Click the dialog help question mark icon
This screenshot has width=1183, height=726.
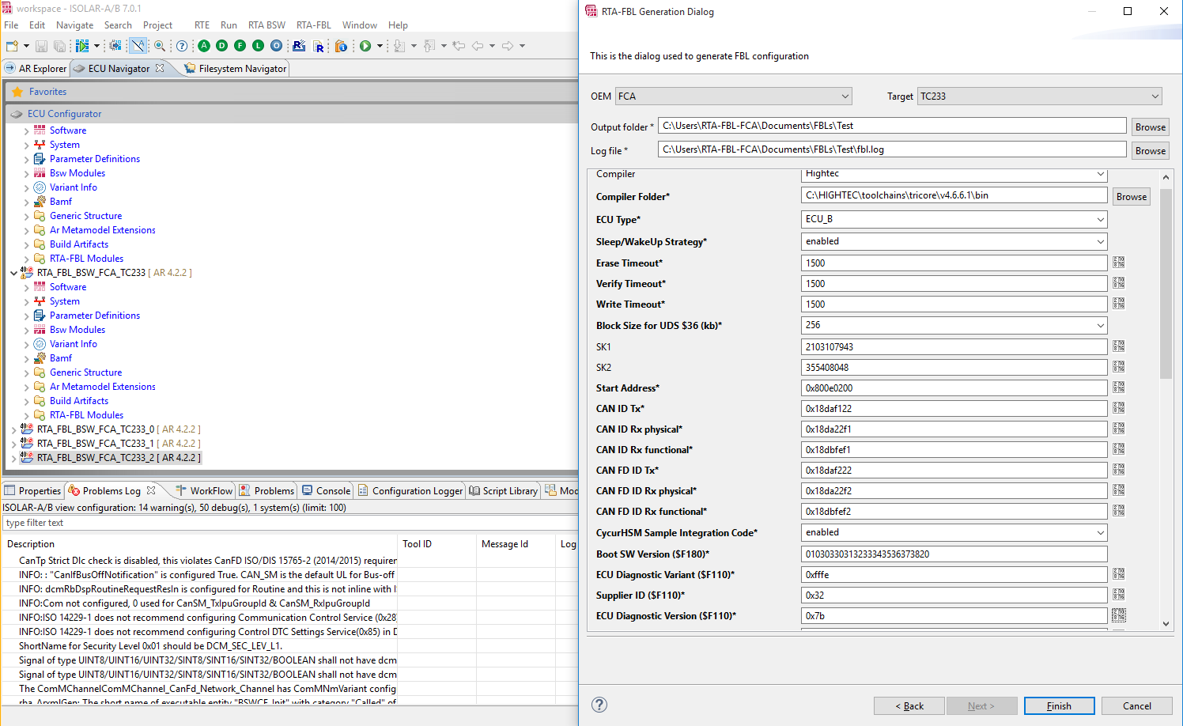click(599, 705)
